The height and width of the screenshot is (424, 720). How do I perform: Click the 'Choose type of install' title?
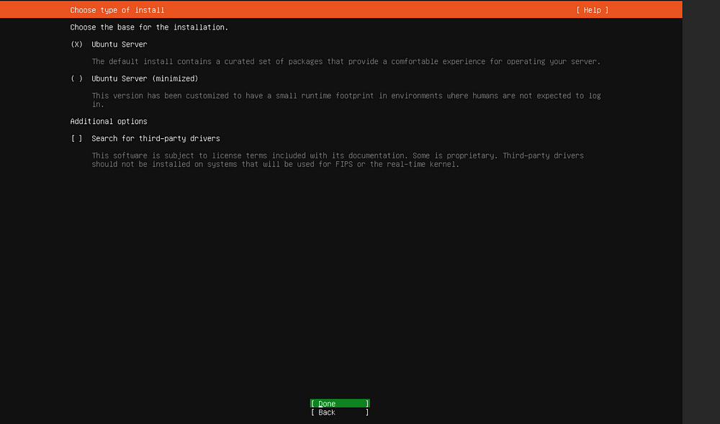(117, 10)
